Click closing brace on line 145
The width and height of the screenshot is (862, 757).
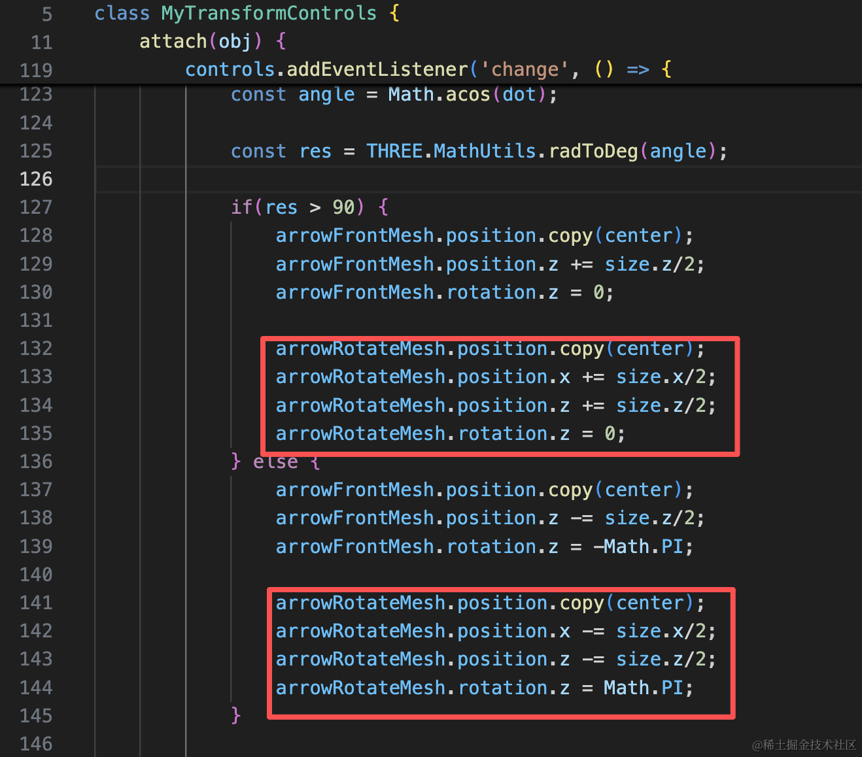click(236, 716)
